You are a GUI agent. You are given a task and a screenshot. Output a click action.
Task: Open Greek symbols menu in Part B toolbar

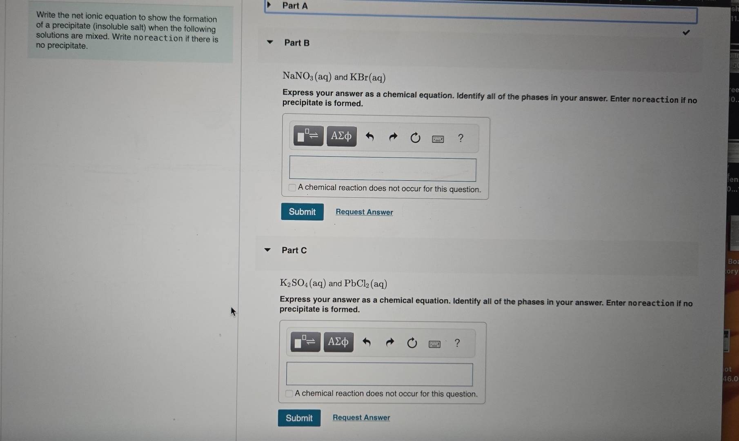click(x=341, y=136)
